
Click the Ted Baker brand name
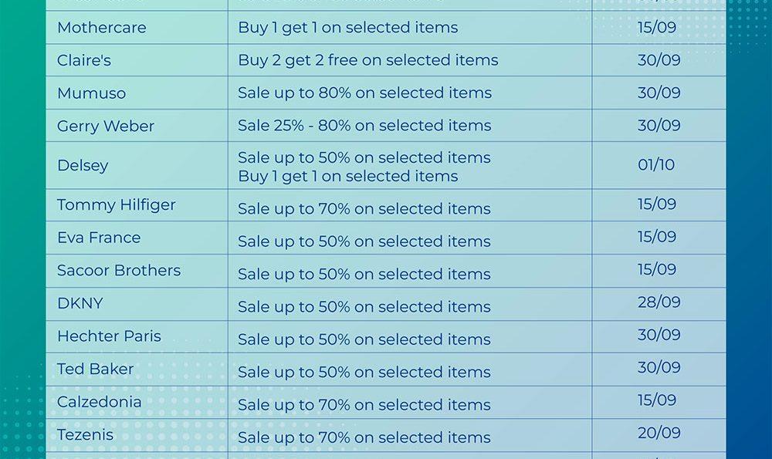click(95, 369)
